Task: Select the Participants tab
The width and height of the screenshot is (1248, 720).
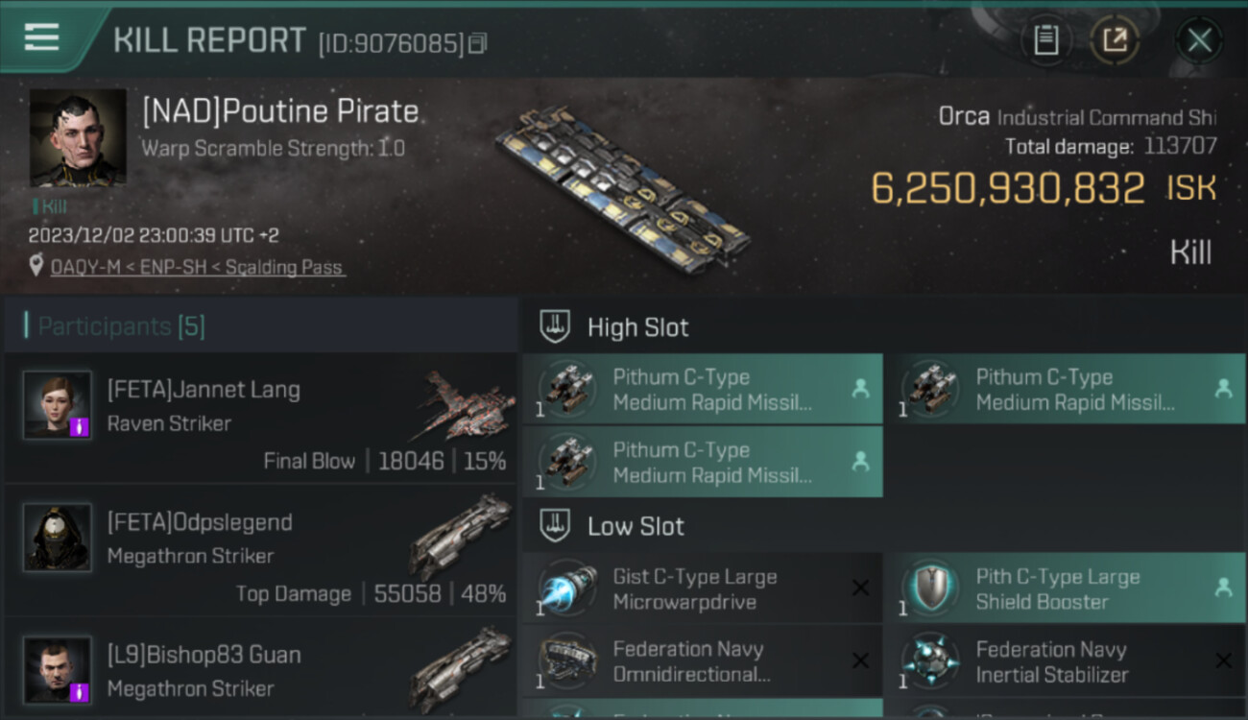Action: 121,326
